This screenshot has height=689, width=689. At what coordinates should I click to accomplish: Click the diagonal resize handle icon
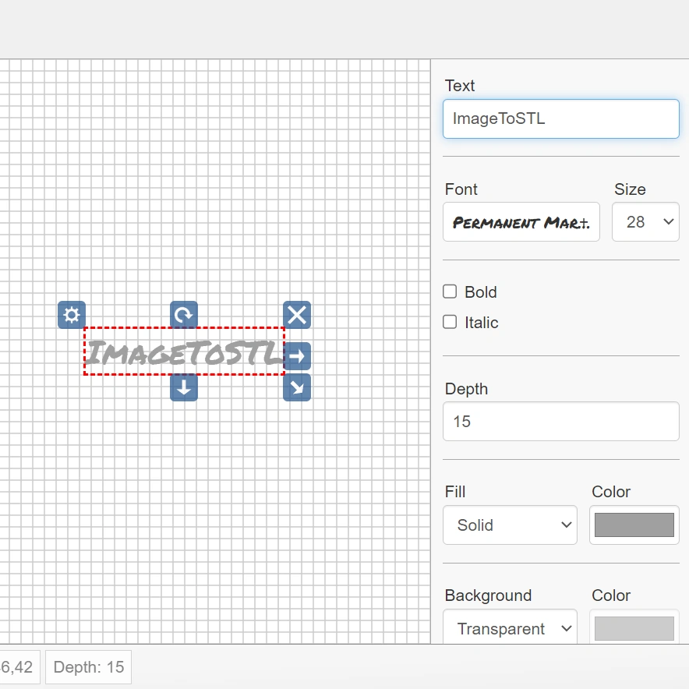click(297, 387)
